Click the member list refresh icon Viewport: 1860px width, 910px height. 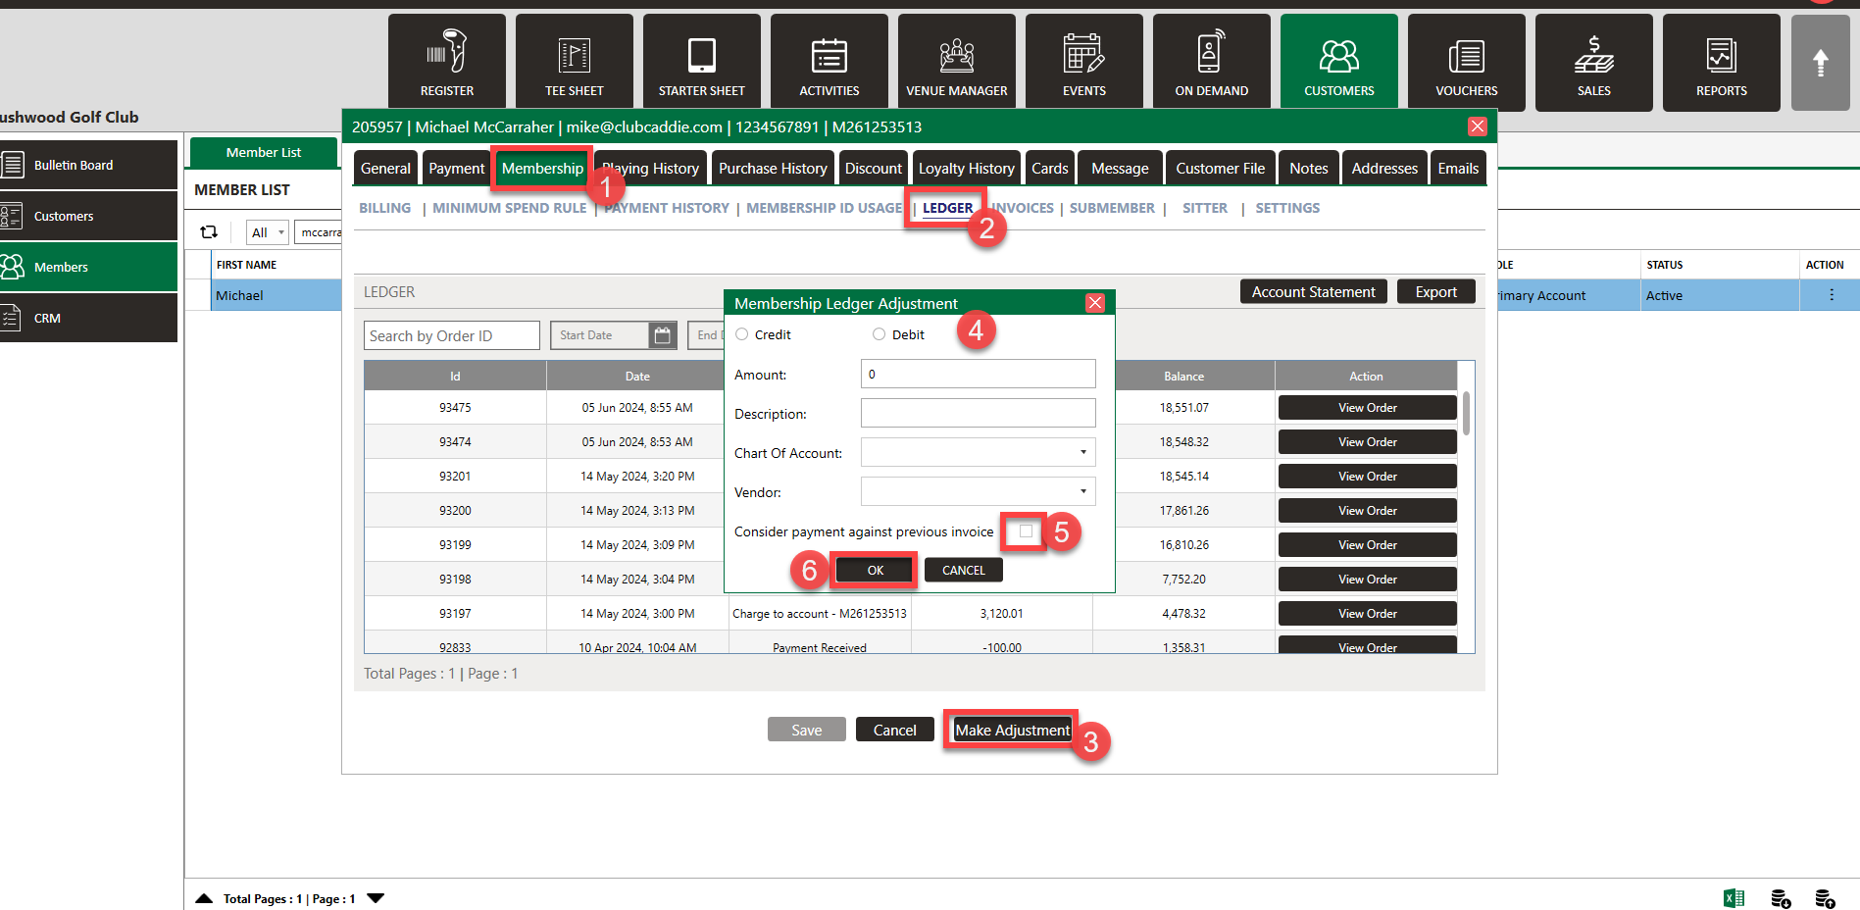click(209, 232)
